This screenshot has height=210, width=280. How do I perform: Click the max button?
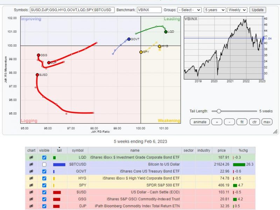point(267,122)
